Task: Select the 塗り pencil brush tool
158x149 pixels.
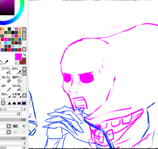Action: click(x=6, y=88)
